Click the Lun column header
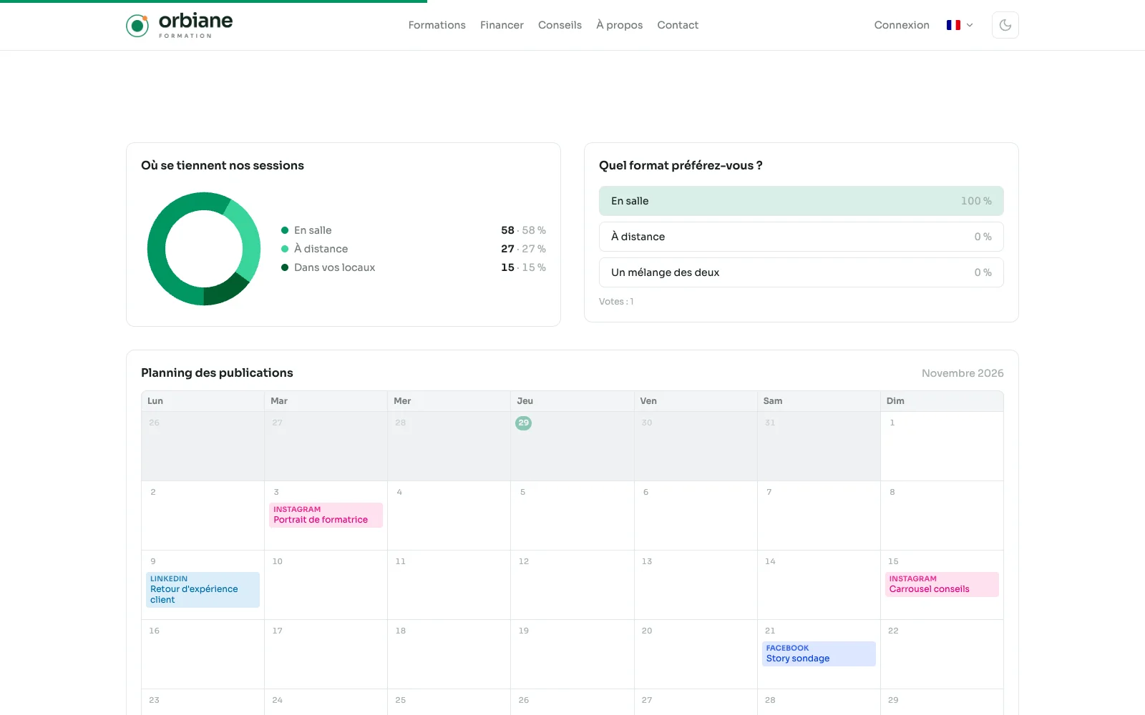The image size is (1145, 715). click(203, 401)
